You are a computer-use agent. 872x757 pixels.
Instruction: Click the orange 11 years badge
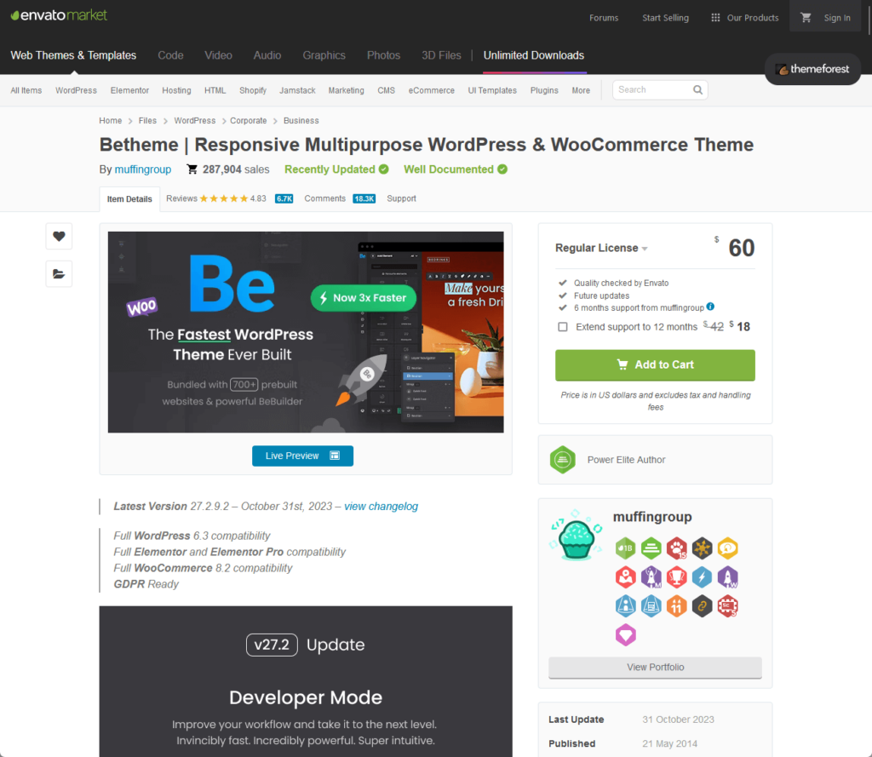click(677, 606)
